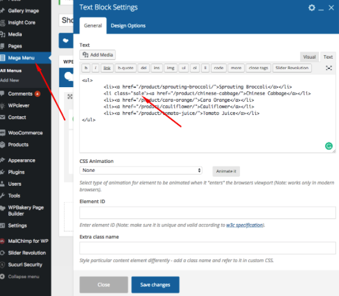Click the Sucuri Security sidebar icon
339x296 pixels.
coord(2,265)
